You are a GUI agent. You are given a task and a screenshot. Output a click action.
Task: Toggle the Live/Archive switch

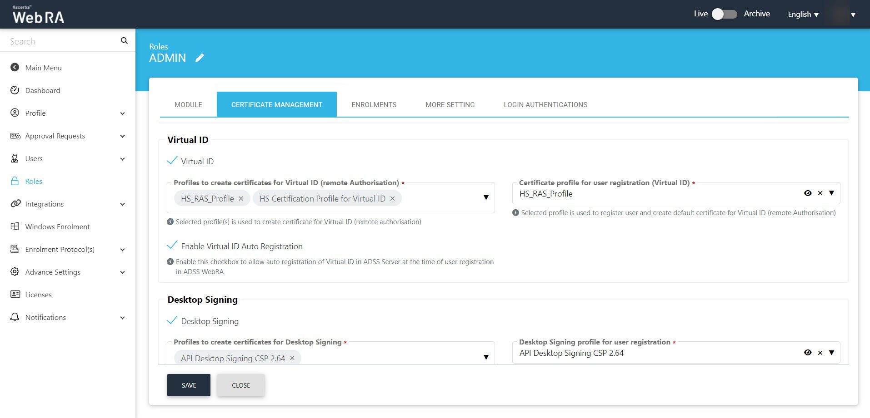(x=724, y=14)
